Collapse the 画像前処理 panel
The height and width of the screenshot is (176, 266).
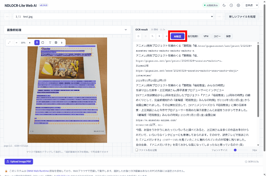click(x=126, y=30)
